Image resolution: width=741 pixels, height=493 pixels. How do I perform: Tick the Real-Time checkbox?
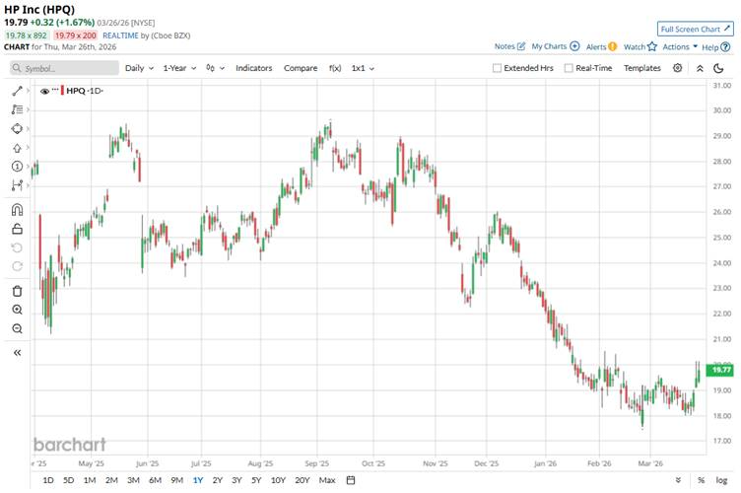(x=569, y=68)
